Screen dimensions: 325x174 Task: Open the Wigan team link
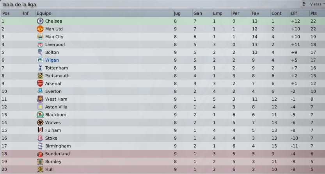coord(52,60)
